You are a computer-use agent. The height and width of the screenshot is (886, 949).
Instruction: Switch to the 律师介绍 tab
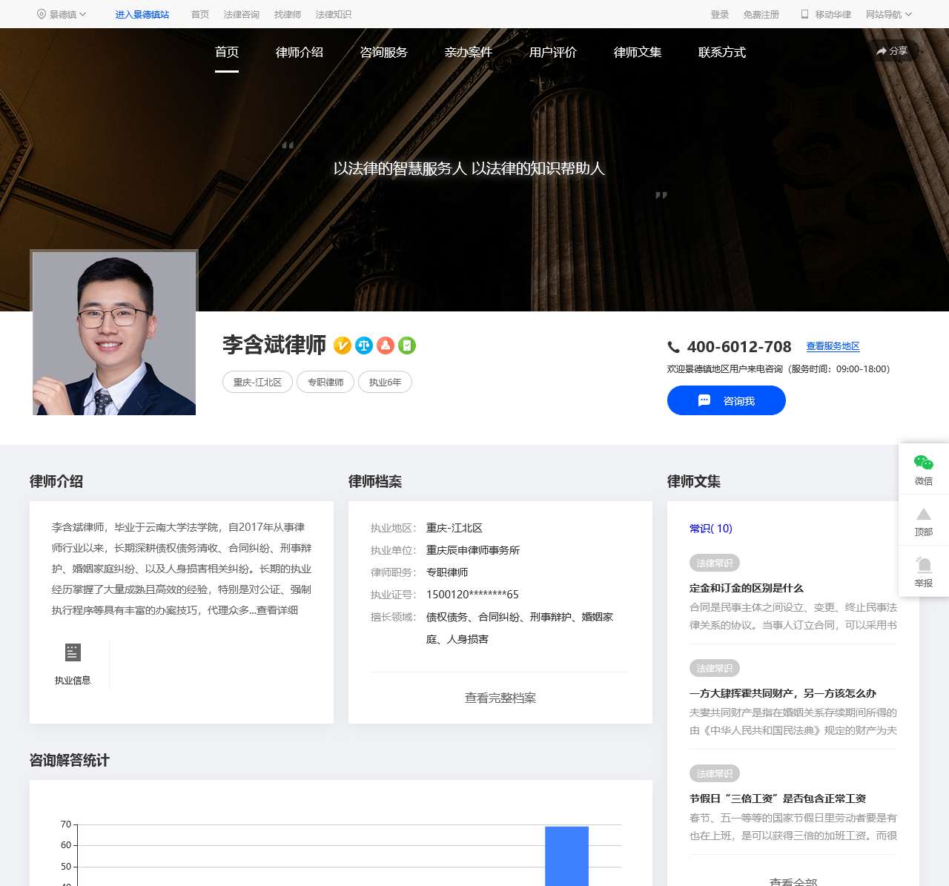(x=300, y=52)
